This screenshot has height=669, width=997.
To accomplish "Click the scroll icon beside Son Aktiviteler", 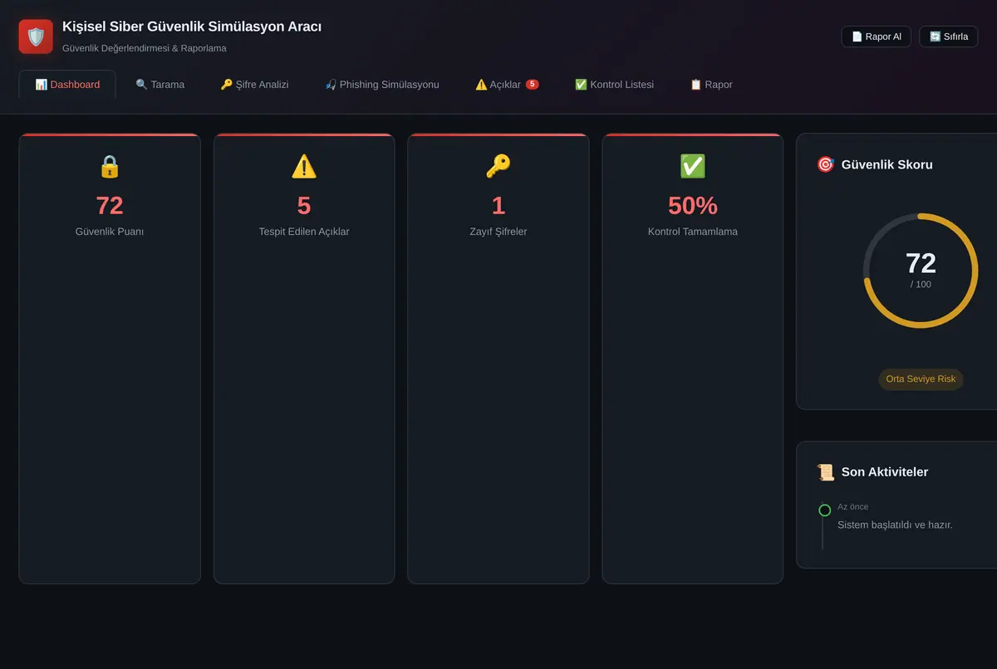I will [x=825, y=471].
